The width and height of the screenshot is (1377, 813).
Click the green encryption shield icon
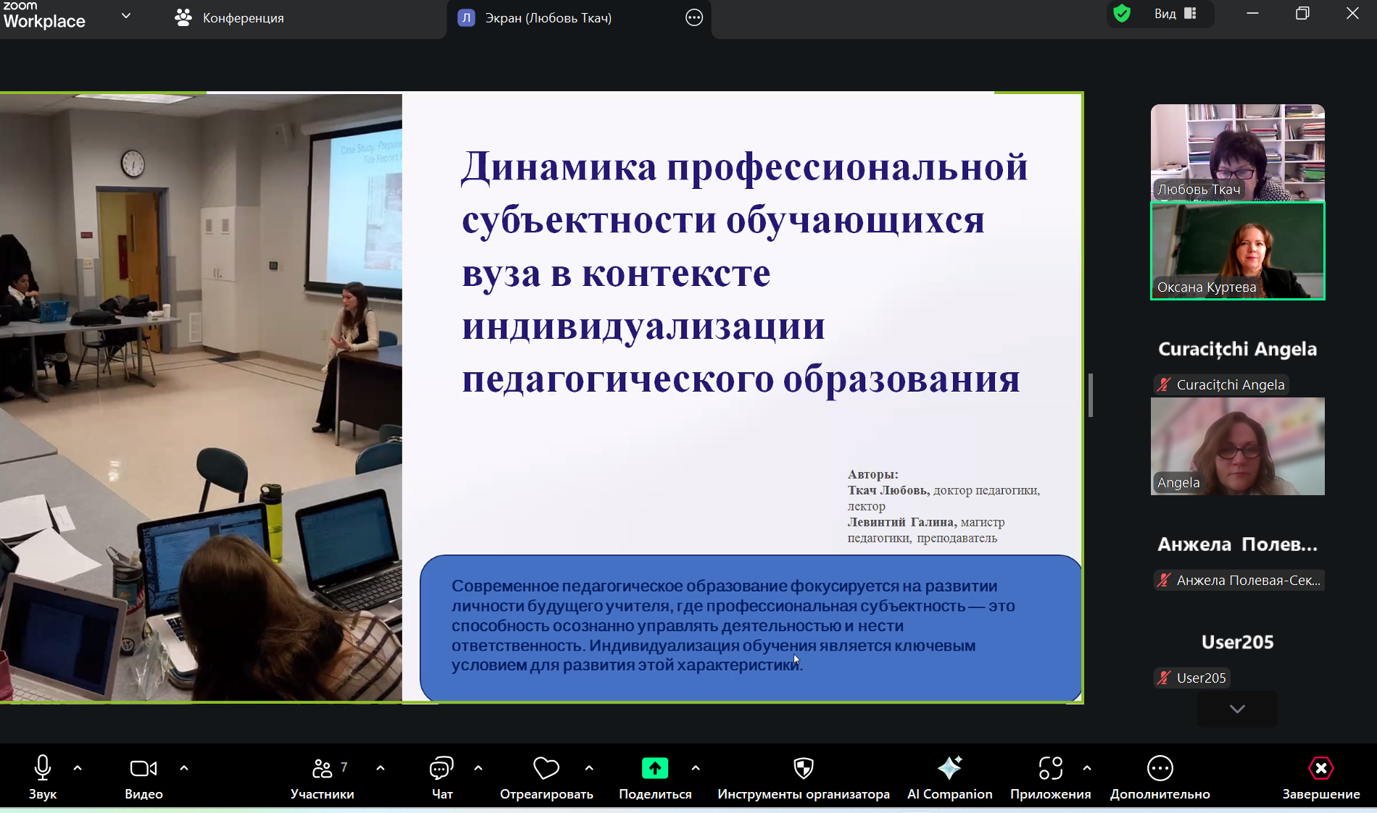tap(1122, 14)
